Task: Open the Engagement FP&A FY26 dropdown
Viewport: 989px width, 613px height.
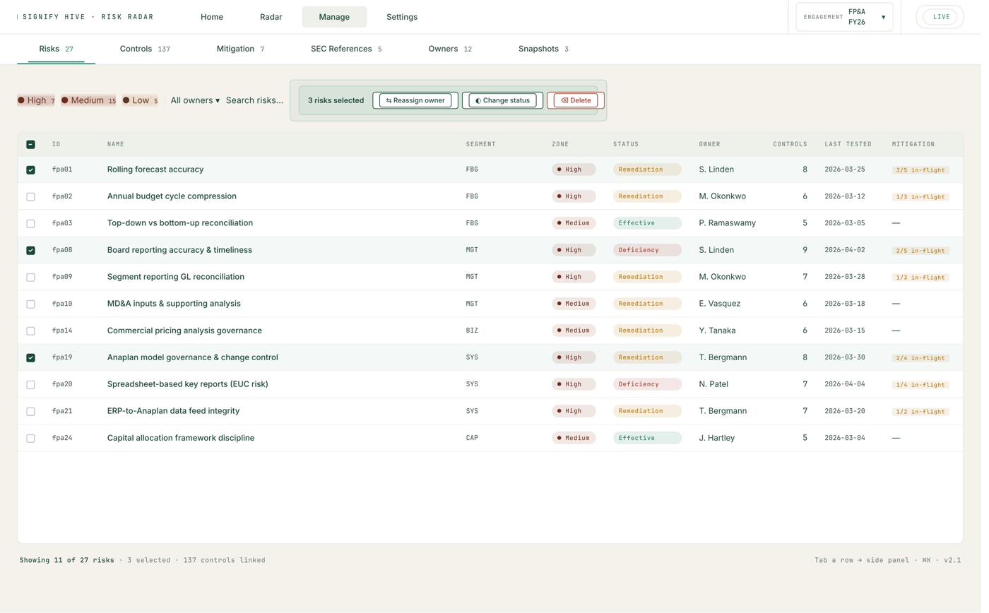Action: point(851,17)
